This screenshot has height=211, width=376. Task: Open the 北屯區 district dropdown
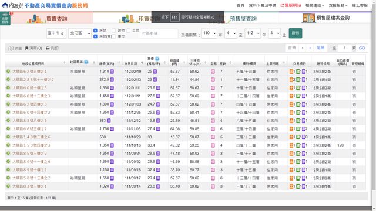tap(80, 33)
